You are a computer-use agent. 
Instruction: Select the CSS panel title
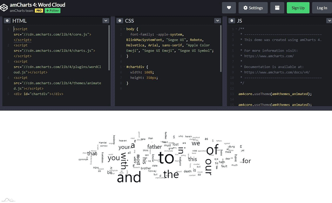(129, 21)
